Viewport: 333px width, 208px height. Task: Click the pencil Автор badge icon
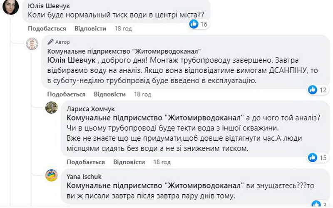[51, 42]
